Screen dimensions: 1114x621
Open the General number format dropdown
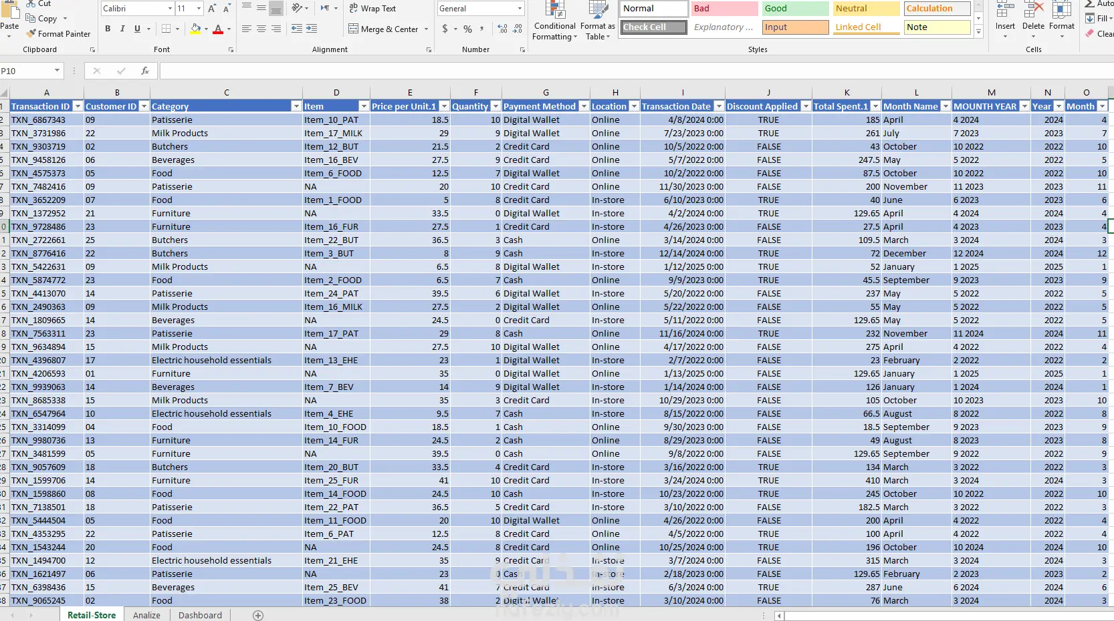pos(520,9)
